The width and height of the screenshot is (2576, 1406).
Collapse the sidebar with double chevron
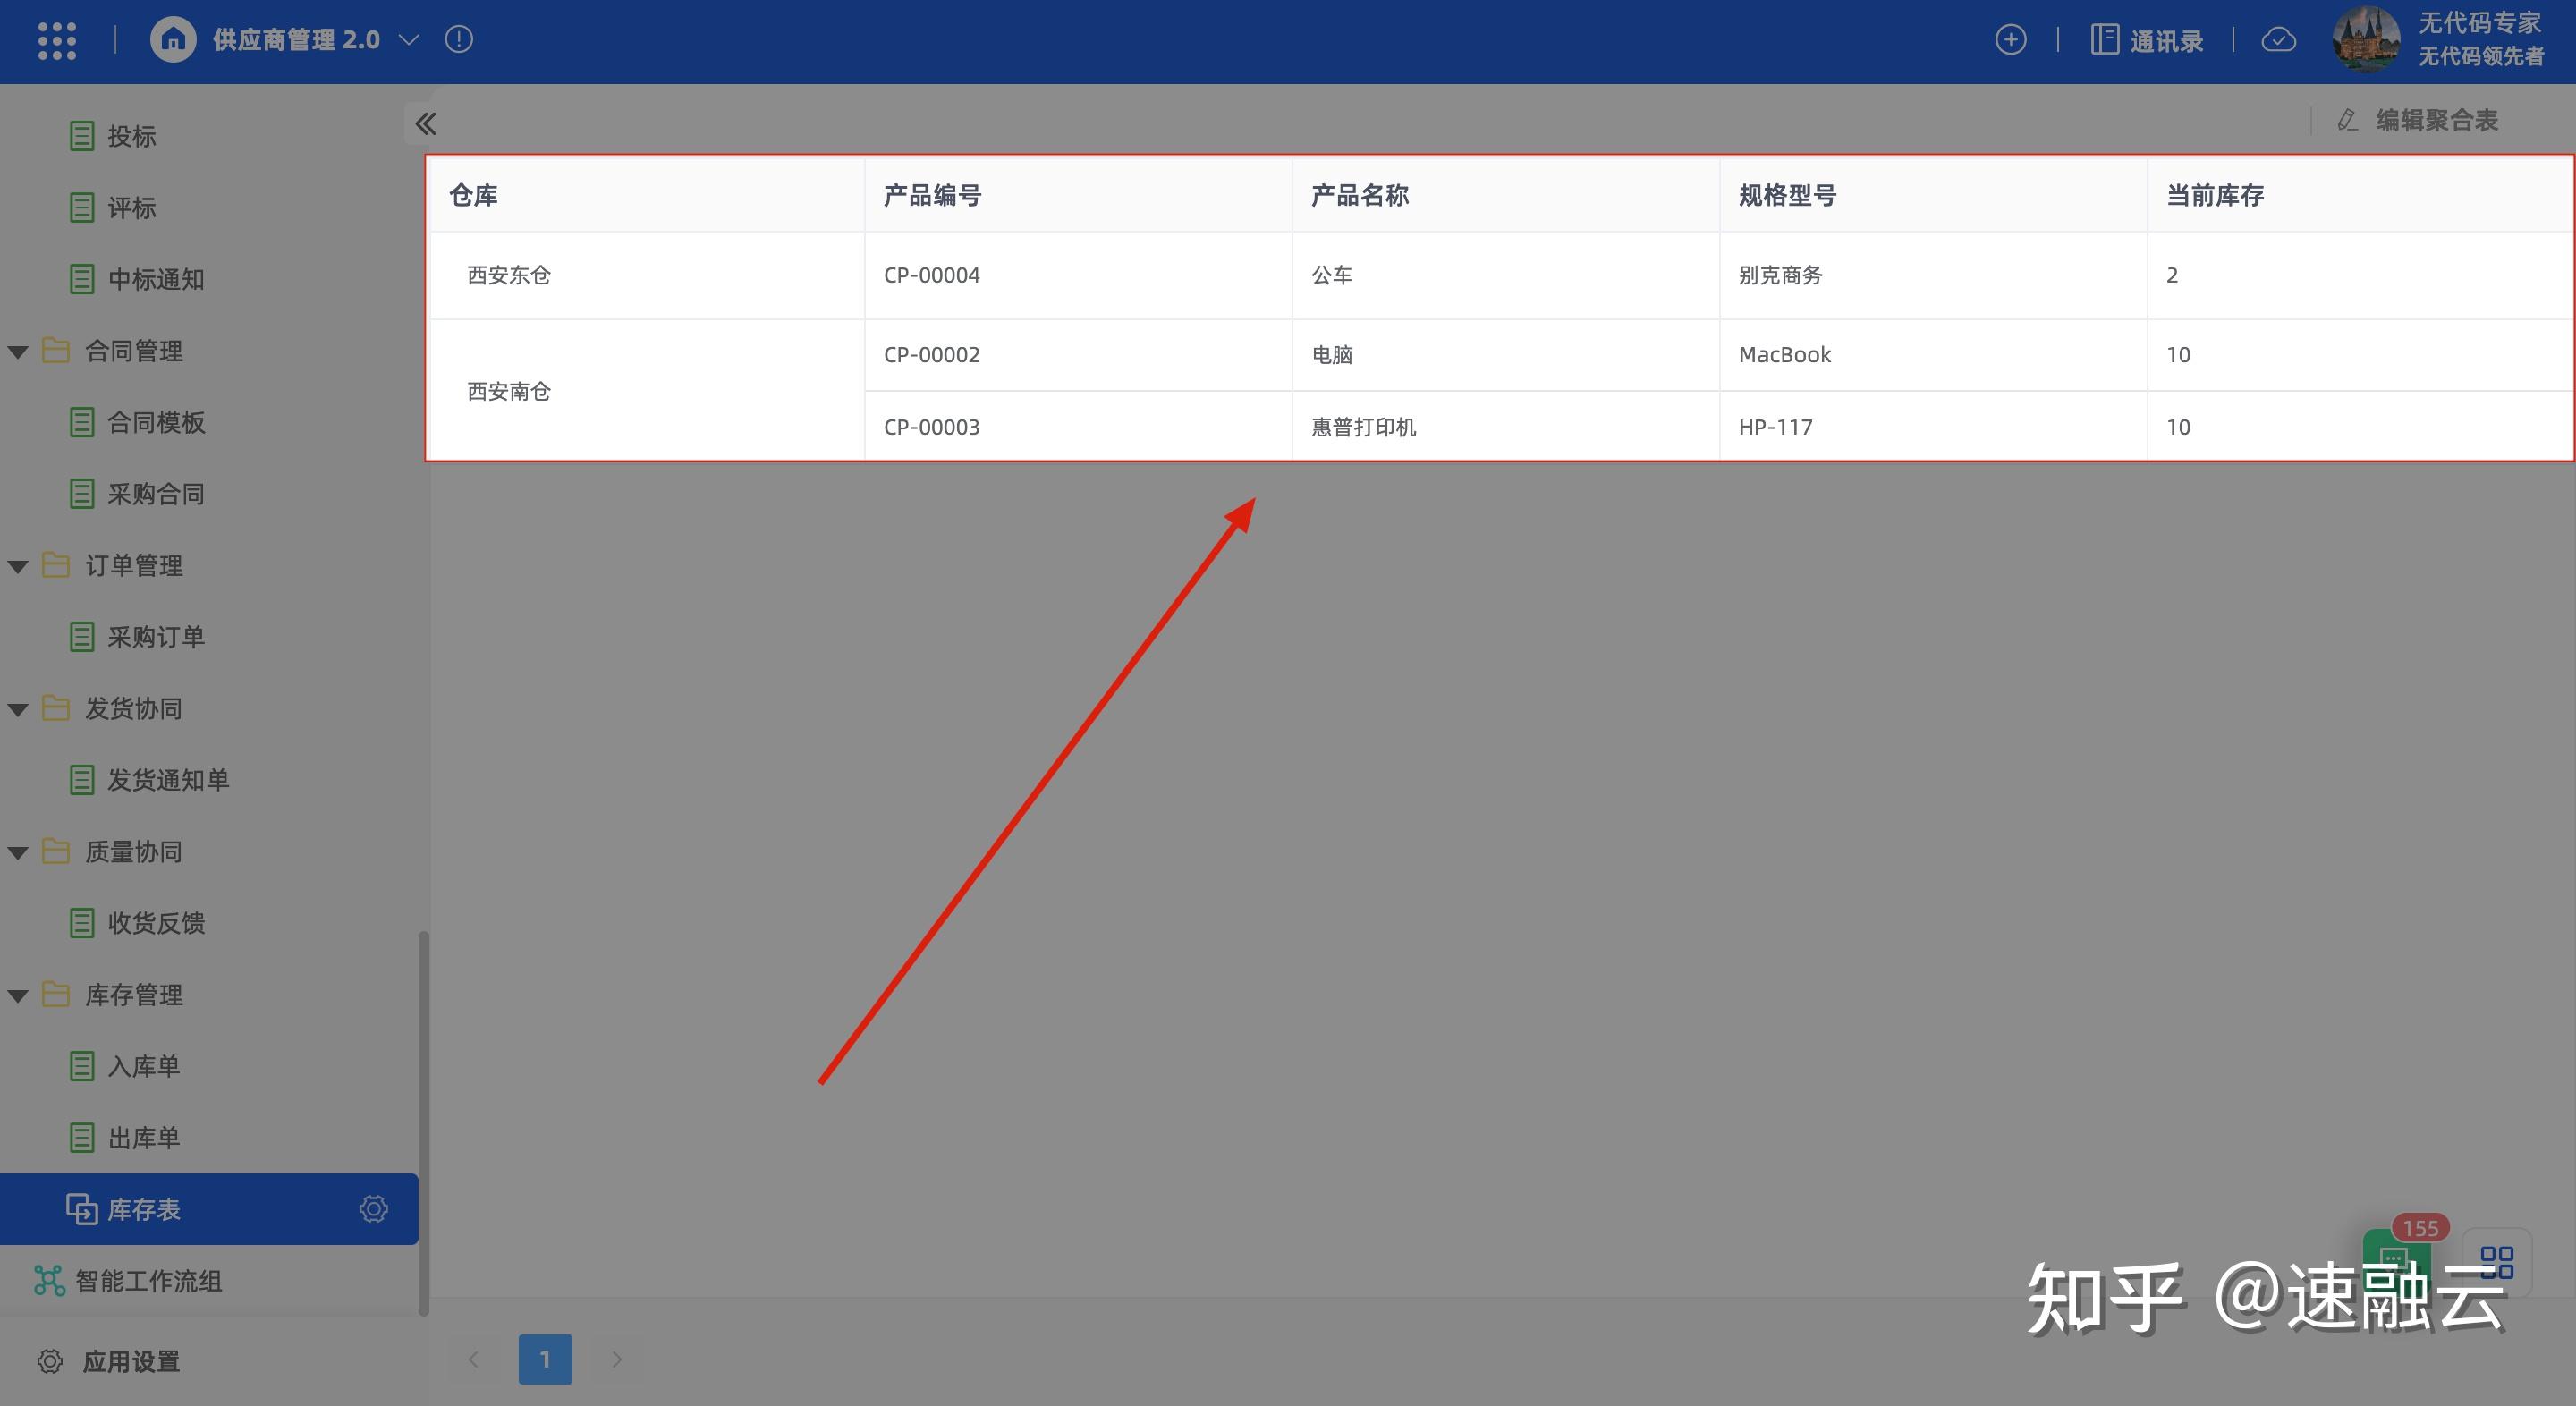point(426,124)
